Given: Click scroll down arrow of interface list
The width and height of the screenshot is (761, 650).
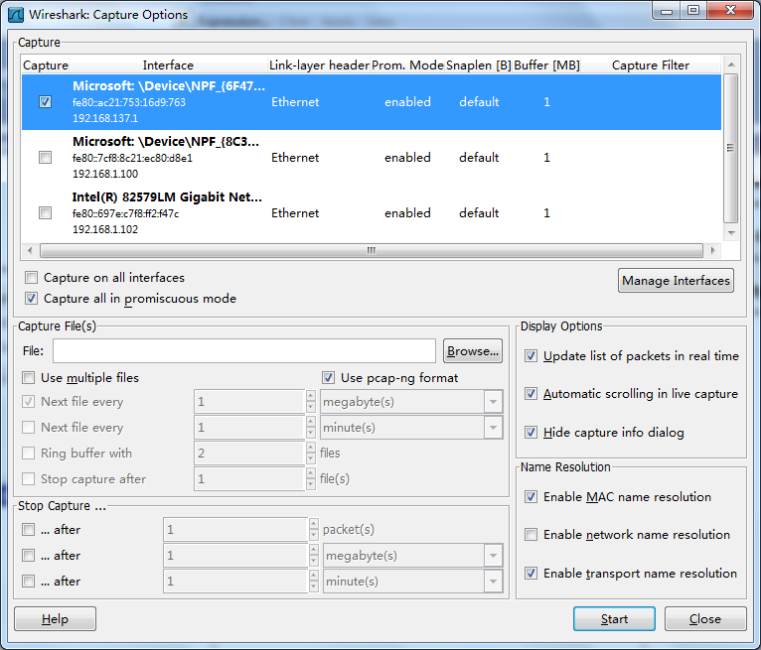Looking at the screenshot, I should pyautogui.click(x=731, y=233).
